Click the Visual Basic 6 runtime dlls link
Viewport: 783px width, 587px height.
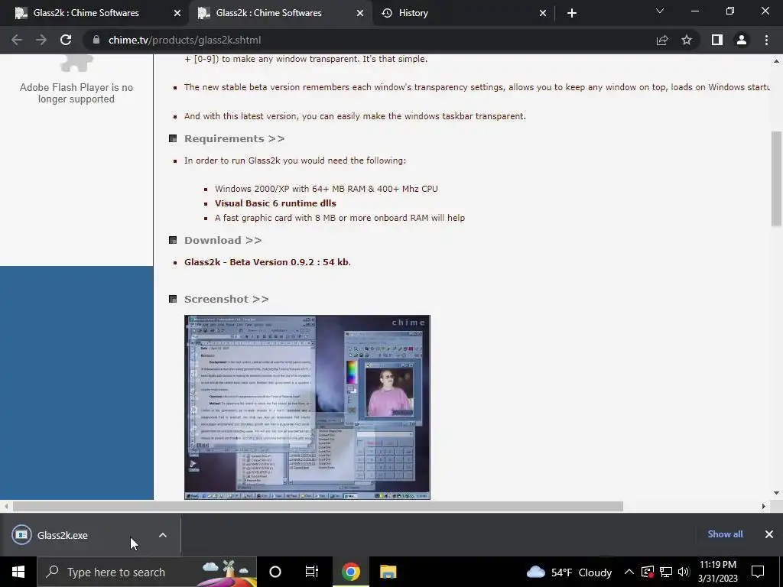click(x=275, y=203)
